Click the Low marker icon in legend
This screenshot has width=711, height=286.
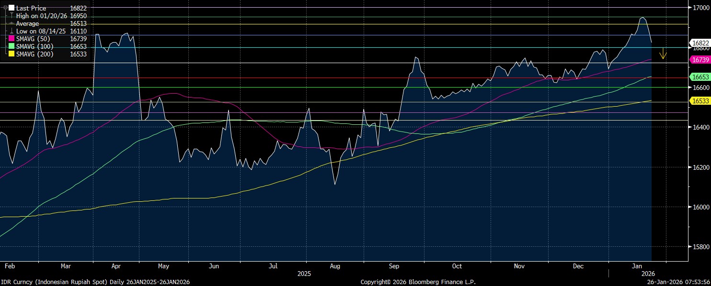pyautogui.click(x=12, y=31)
